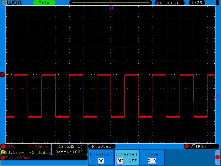Click the Depth:100K readout
Screen dimensions: 221x166
(69, 152)
